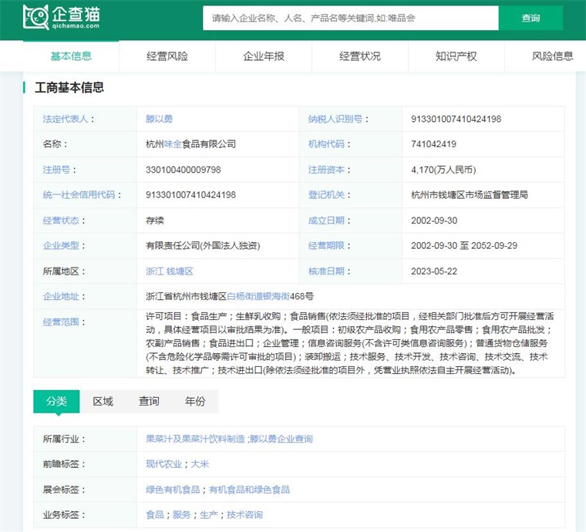Open the 浙江 region link

155,271
